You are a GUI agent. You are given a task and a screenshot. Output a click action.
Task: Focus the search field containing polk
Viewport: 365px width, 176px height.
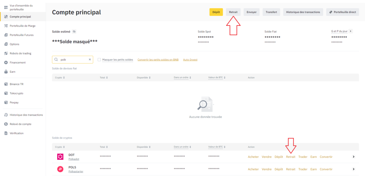tap(73, 60)
